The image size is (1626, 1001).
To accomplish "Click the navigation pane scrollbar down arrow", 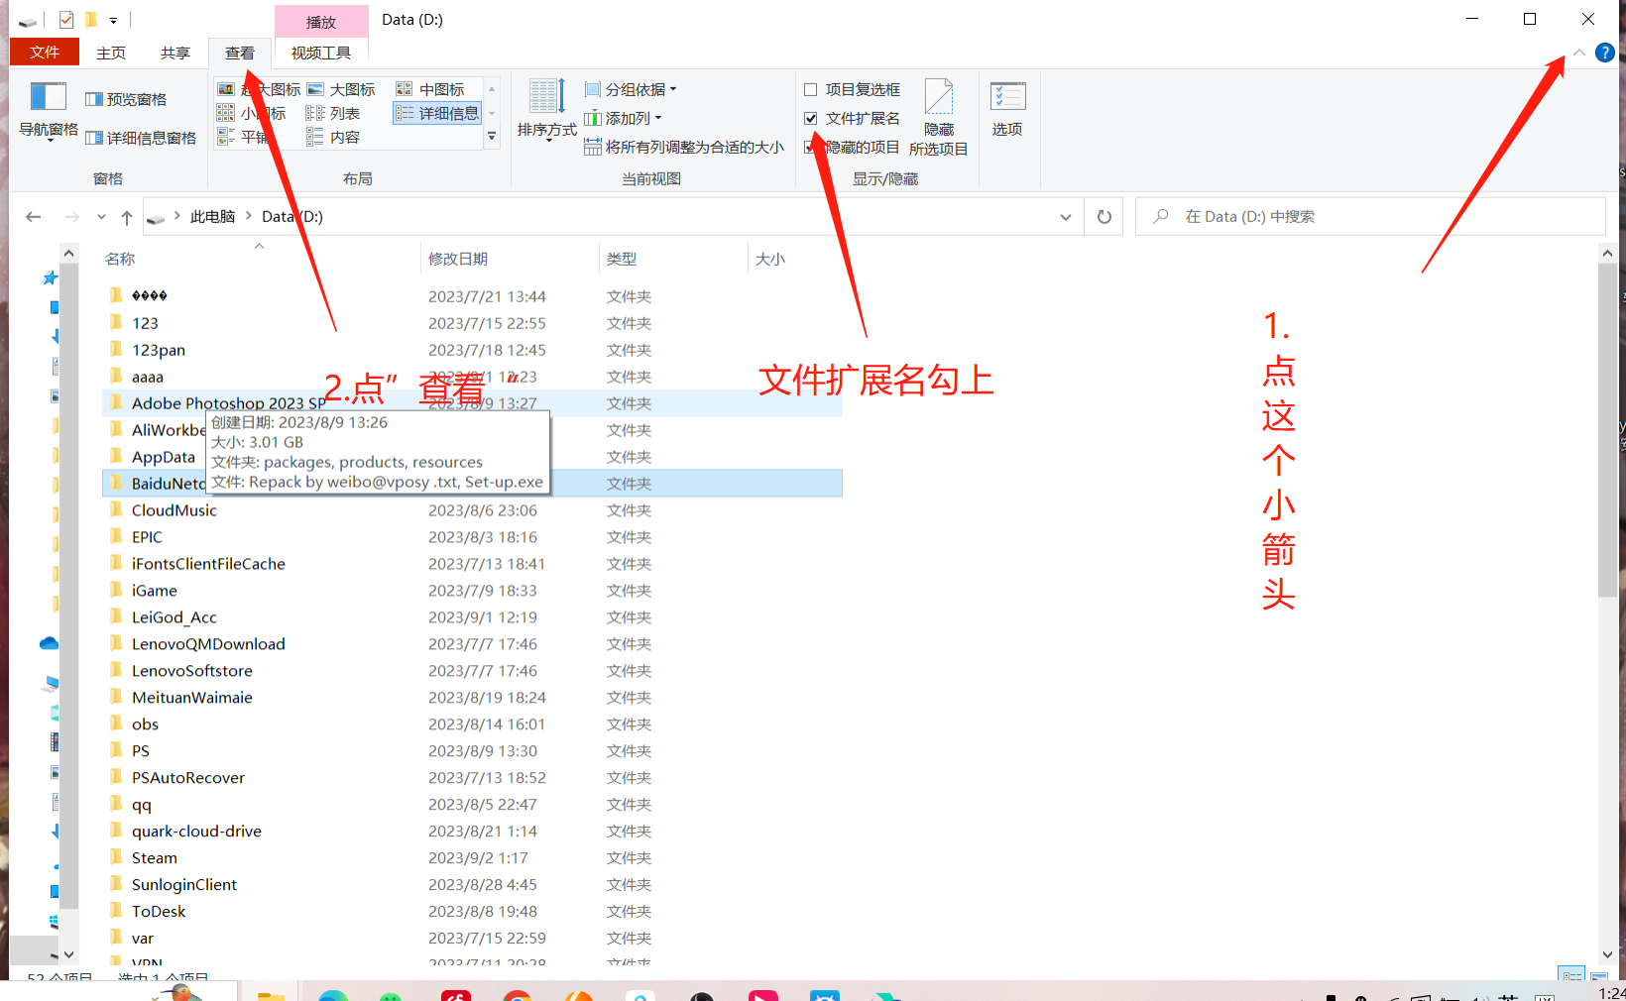I will tap(68, 954).
